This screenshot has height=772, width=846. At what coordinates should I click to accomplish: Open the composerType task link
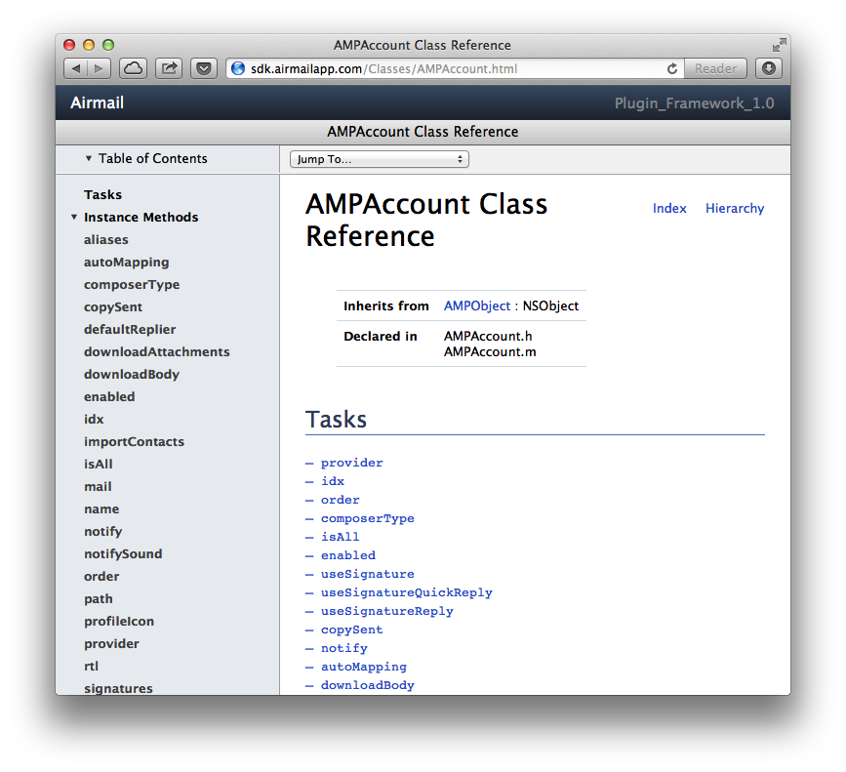[x=368, y=518]
